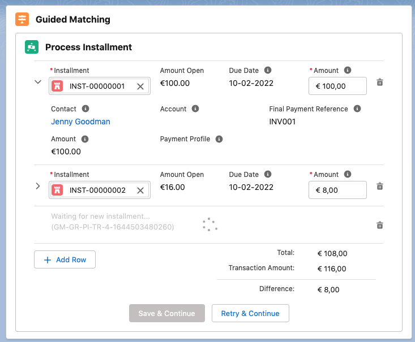The image size is (415, 342).
Task: Collapse the first installment details
Action: (x=38, y=82)
